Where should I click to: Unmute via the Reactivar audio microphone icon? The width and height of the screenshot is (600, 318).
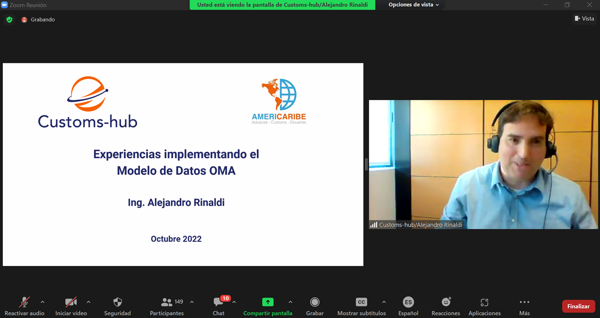24,302
